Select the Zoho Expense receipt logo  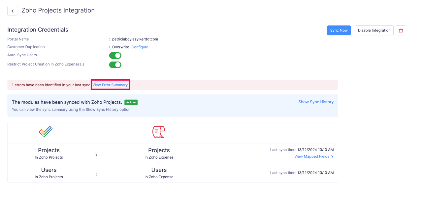tap(159, 131)
